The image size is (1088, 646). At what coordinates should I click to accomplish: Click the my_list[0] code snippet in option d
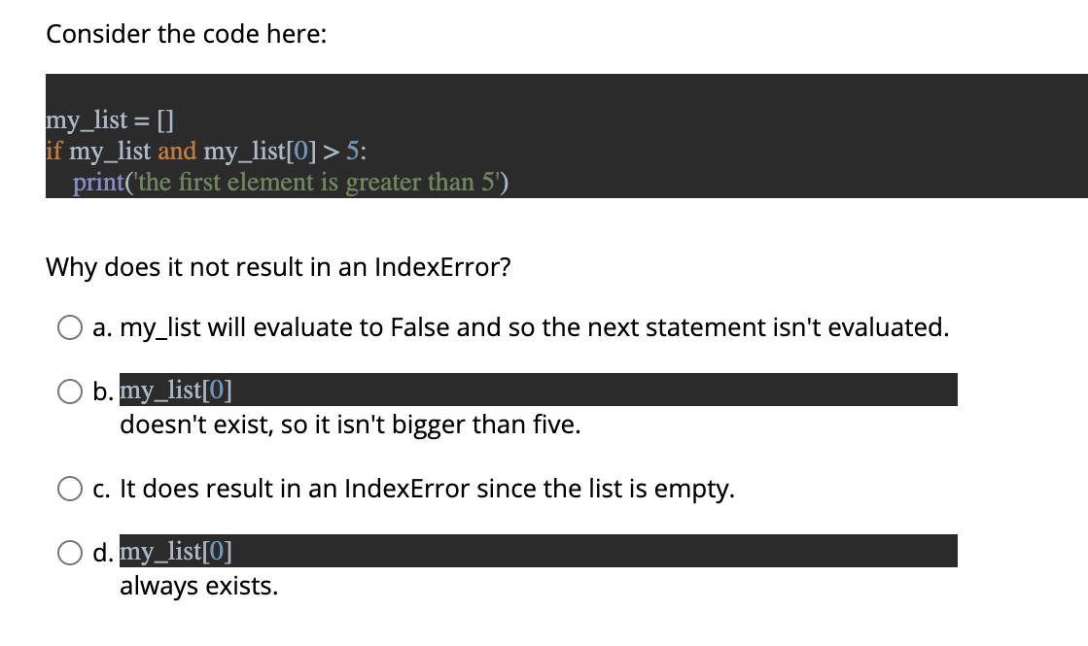click(x=176, y=552)
